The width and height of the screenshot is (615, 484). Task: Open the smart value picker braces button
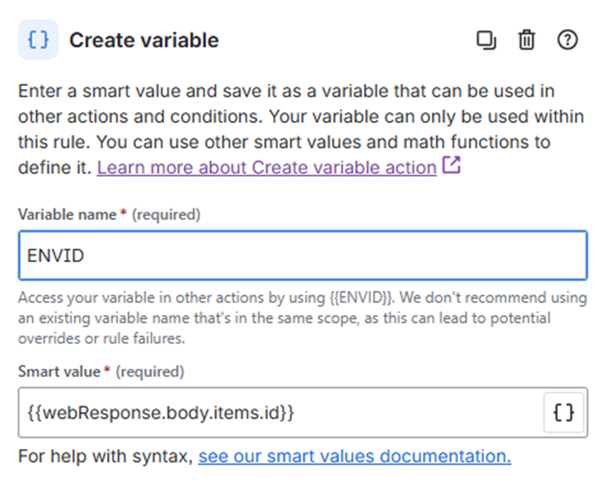tap(564, 413)
